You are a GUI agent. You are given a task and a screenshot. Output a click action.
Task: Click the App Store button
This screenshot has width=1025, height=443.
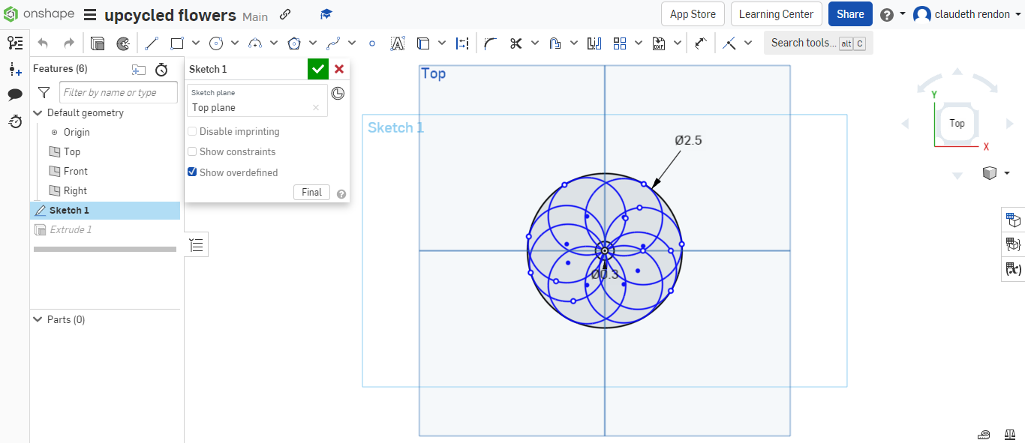tap(693, 14)
